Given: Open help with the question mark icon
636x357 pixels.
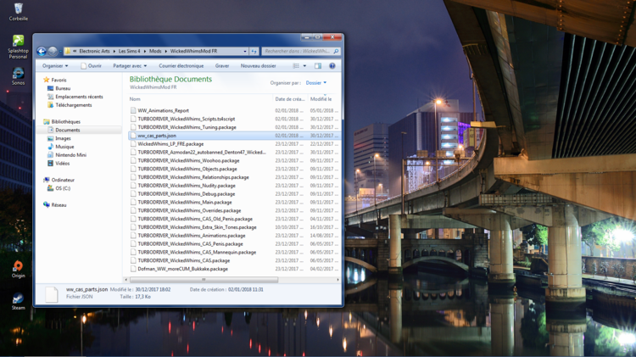Looking at the screenshot, I should pos(332,66).
